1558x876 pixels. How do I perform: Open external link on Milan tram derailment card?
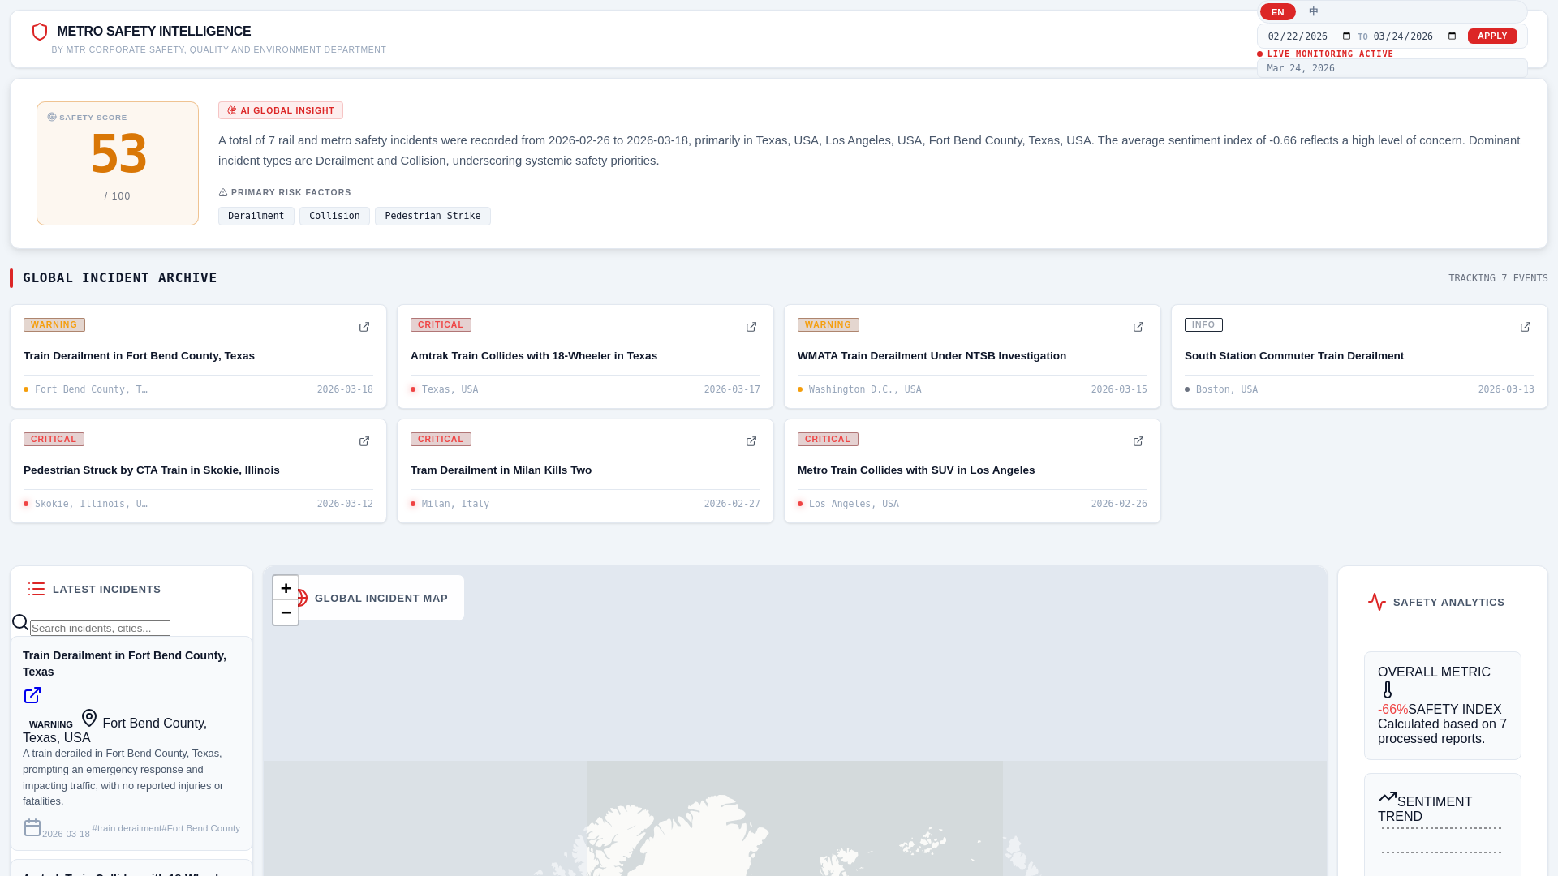point(751,441)
